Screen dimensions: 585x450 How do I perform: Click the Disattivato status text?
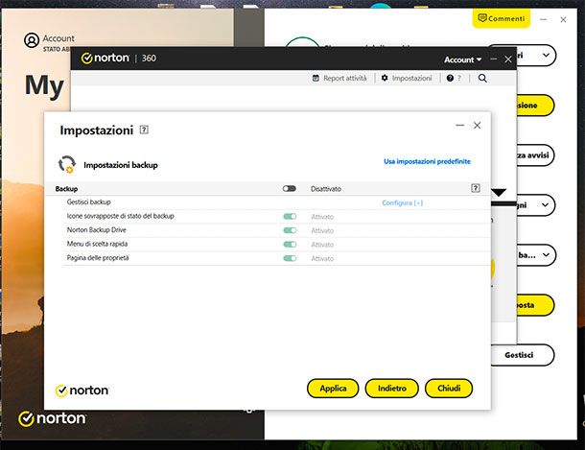click(x=326, y=189)
